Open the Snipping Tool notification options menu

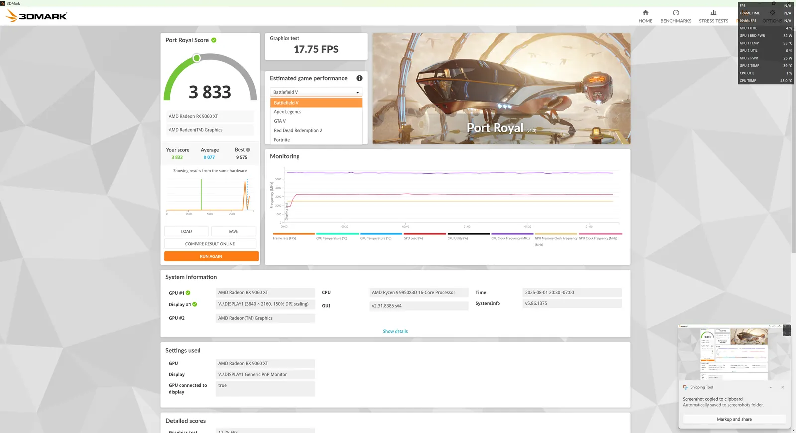coord(770,387)
